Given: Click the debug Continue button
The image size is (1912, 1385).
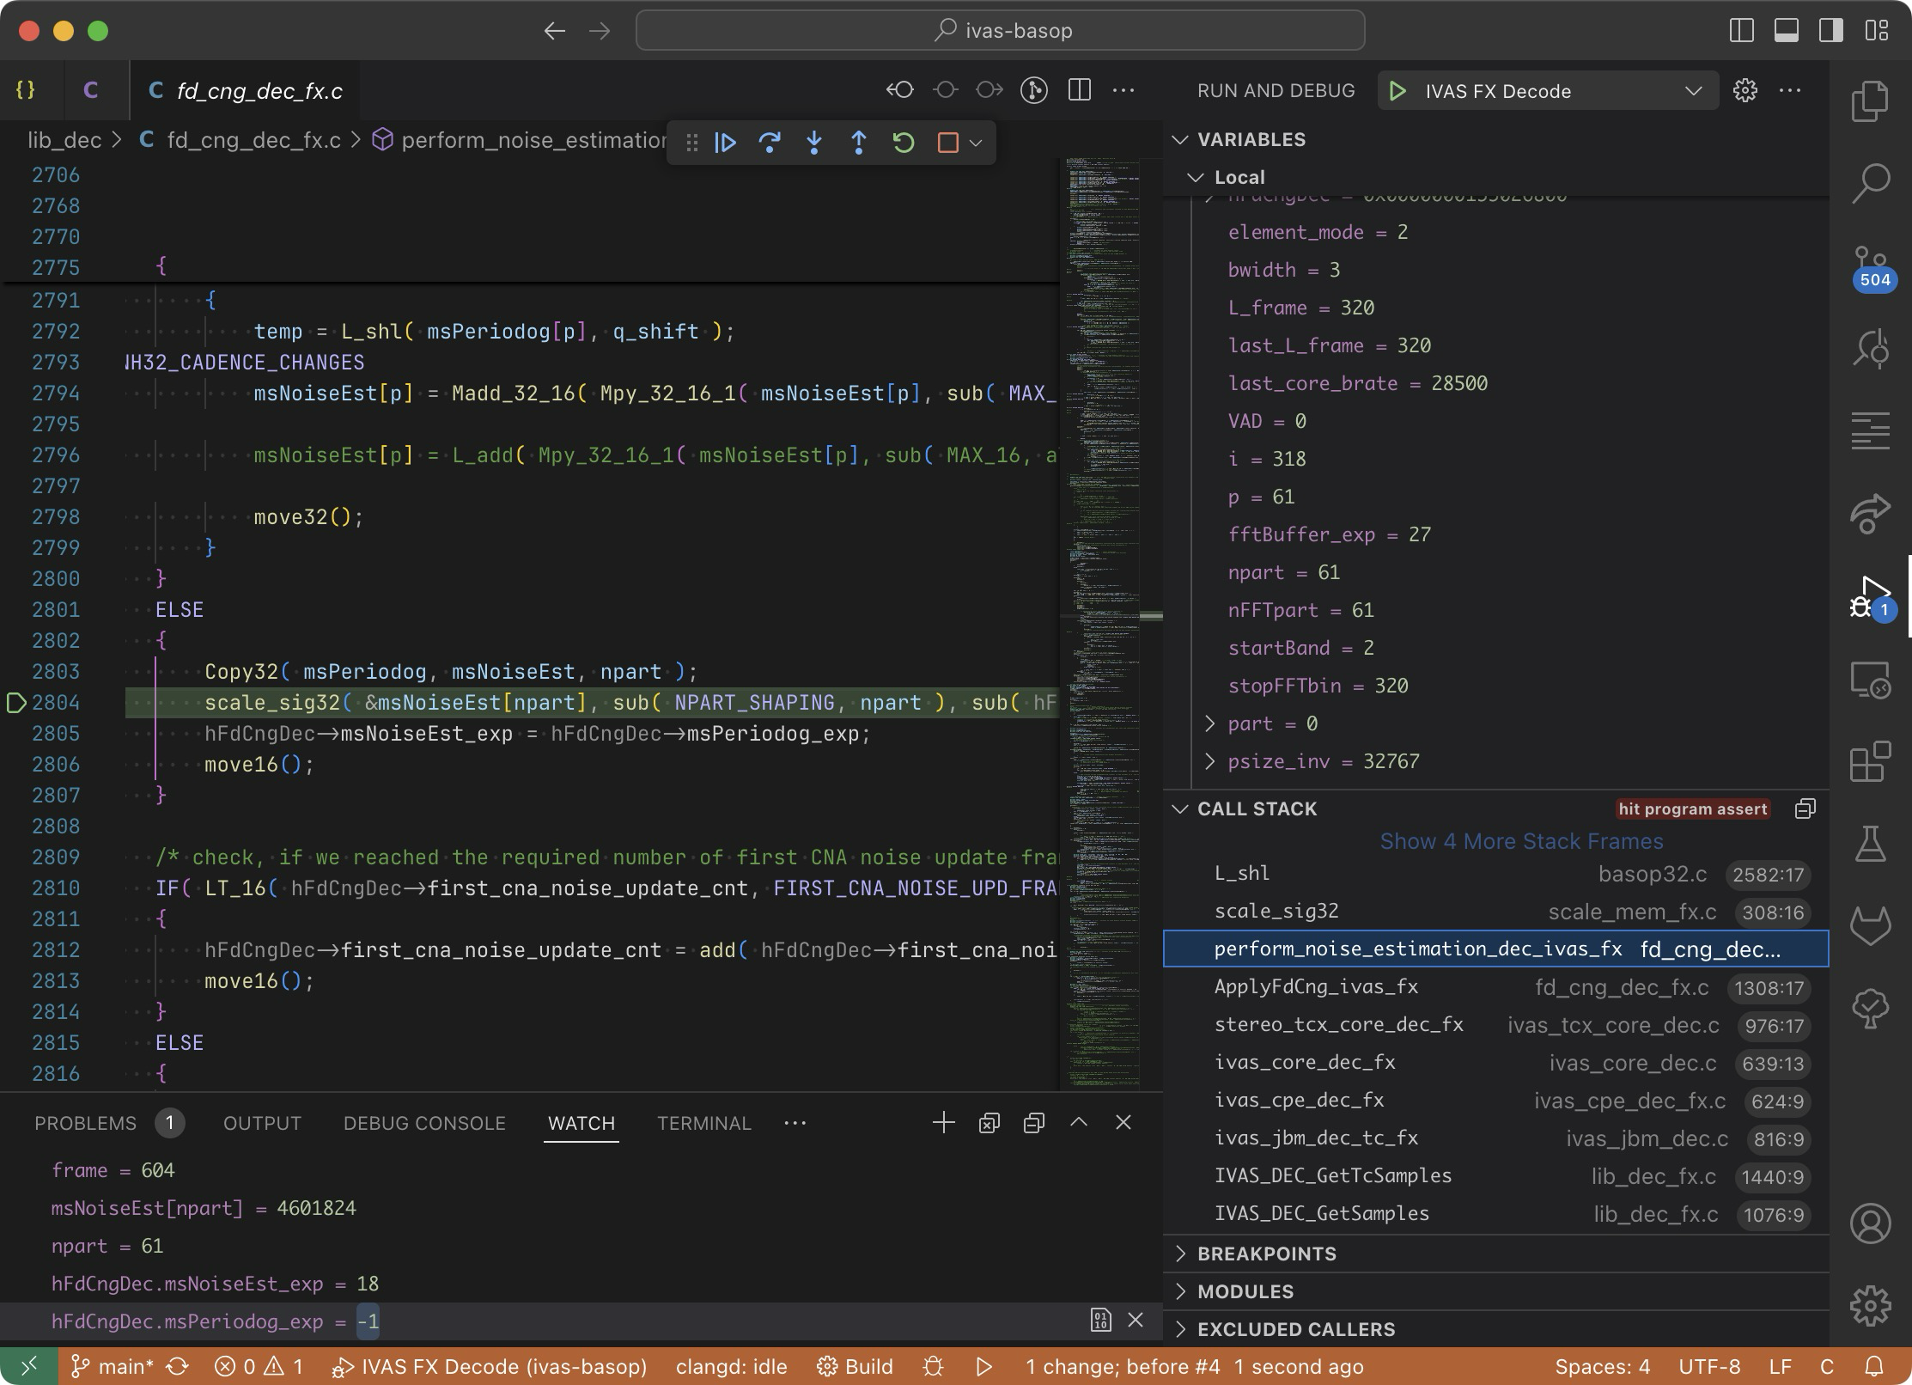Looking at the screenshot, I should (725, 143).
